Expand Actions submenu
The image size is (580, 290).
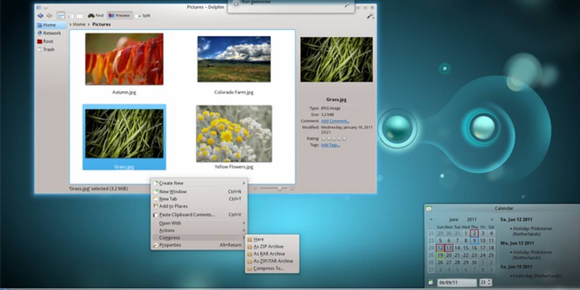(199, 231)
